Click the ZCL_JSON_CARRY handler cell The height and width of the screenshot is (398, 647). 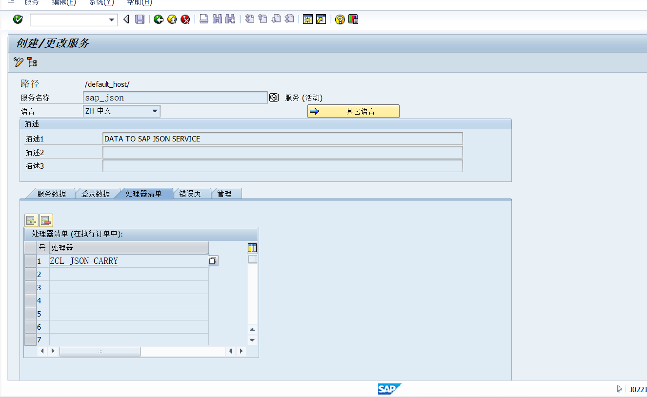click(129, 261)
